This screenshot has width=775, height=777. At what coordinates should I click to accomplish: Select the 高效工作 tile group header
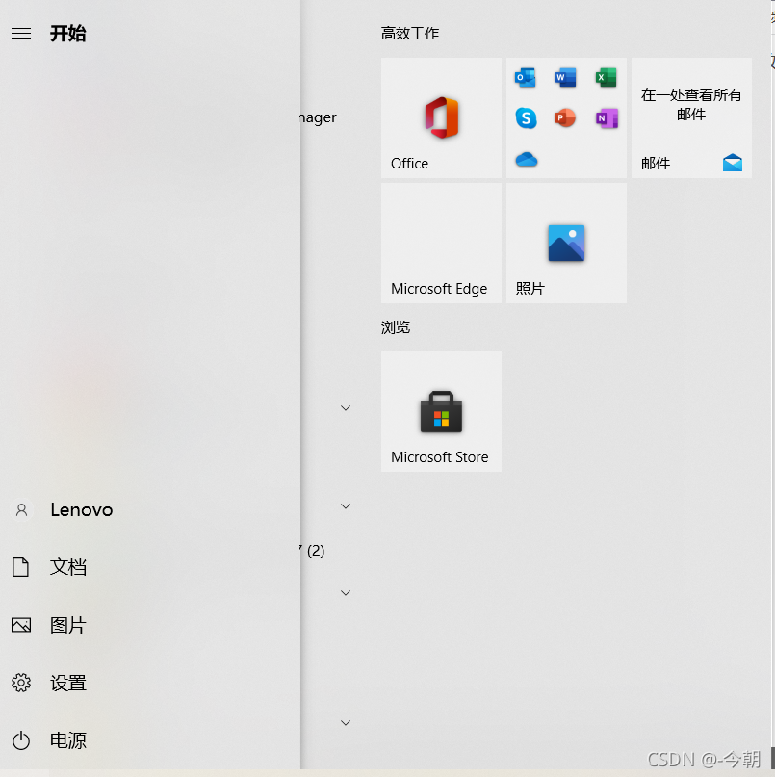(x=410, y=33)
